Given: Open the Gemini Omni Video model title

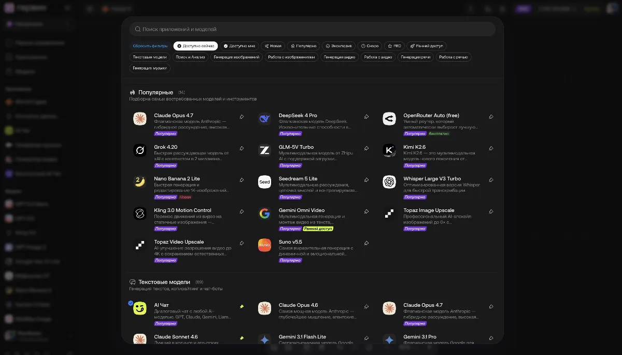Looking at the screenshot, I should [x=302, y=210].
